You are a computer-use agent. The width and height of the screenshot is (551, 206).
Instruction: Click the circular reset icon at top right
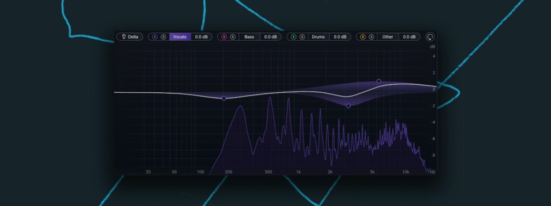click(x=430, y=37)
